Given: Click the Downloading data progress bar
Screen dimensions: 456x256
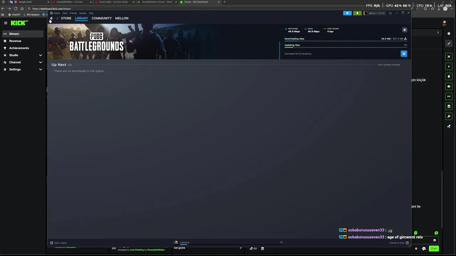Looking at the screenshot, I should tap(346, 42).
